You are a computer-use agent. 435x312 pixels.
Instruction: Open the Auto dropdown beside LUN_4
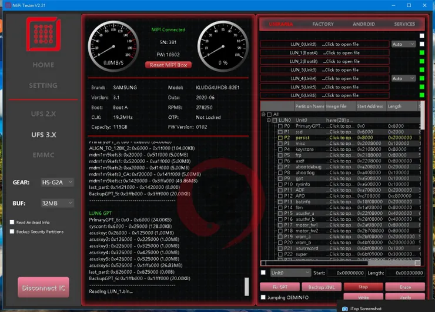click(x=404, y=78)
